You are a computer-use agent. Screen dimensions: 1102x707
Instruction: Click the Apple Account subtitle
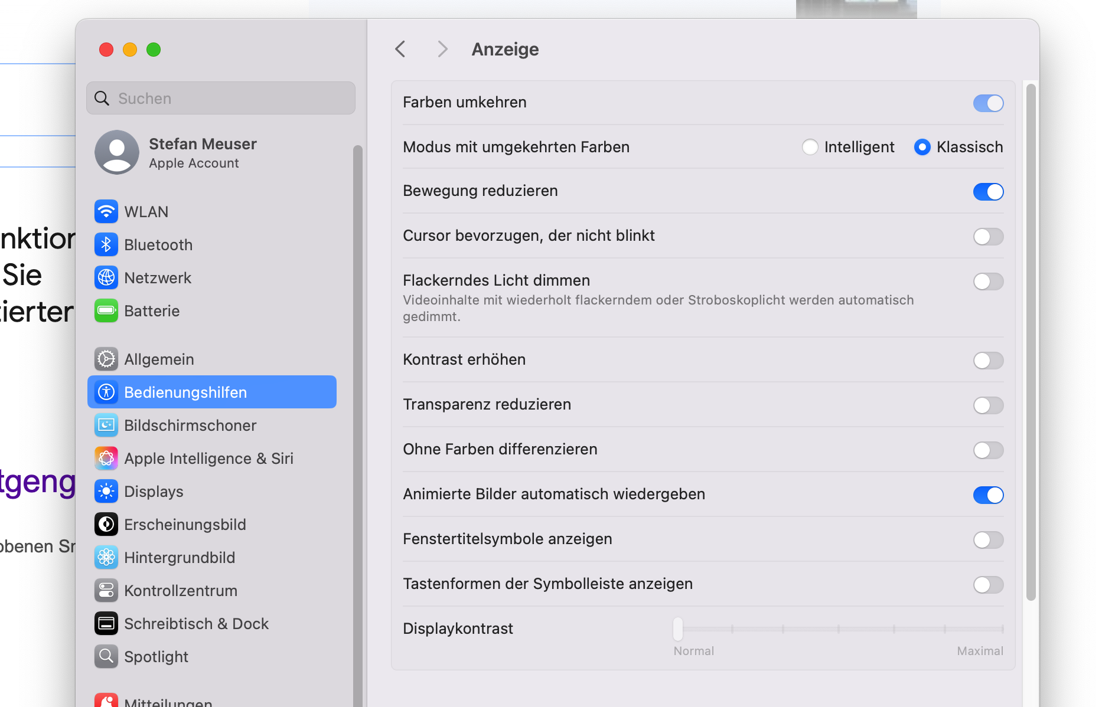[194, 163]
